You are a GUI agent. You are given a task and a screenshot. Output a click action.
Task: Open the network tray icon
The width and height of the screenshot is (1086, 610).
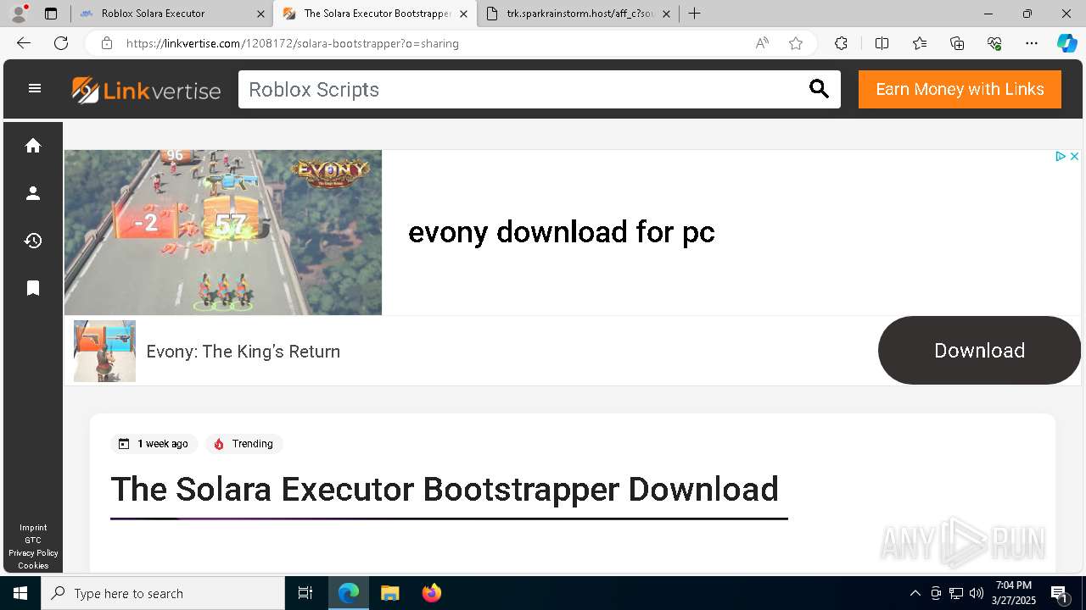[x=956, y=593]
